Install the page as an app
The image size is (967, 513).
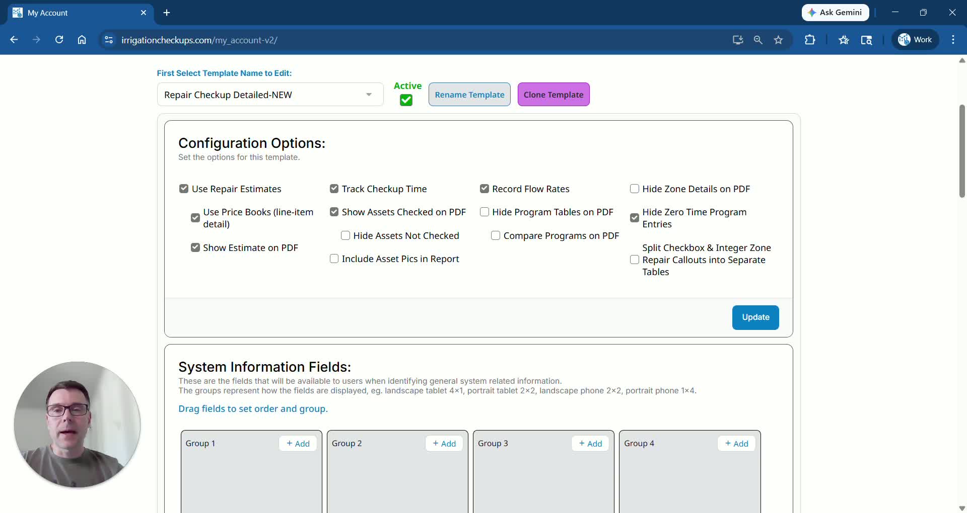tap(738, 40)
